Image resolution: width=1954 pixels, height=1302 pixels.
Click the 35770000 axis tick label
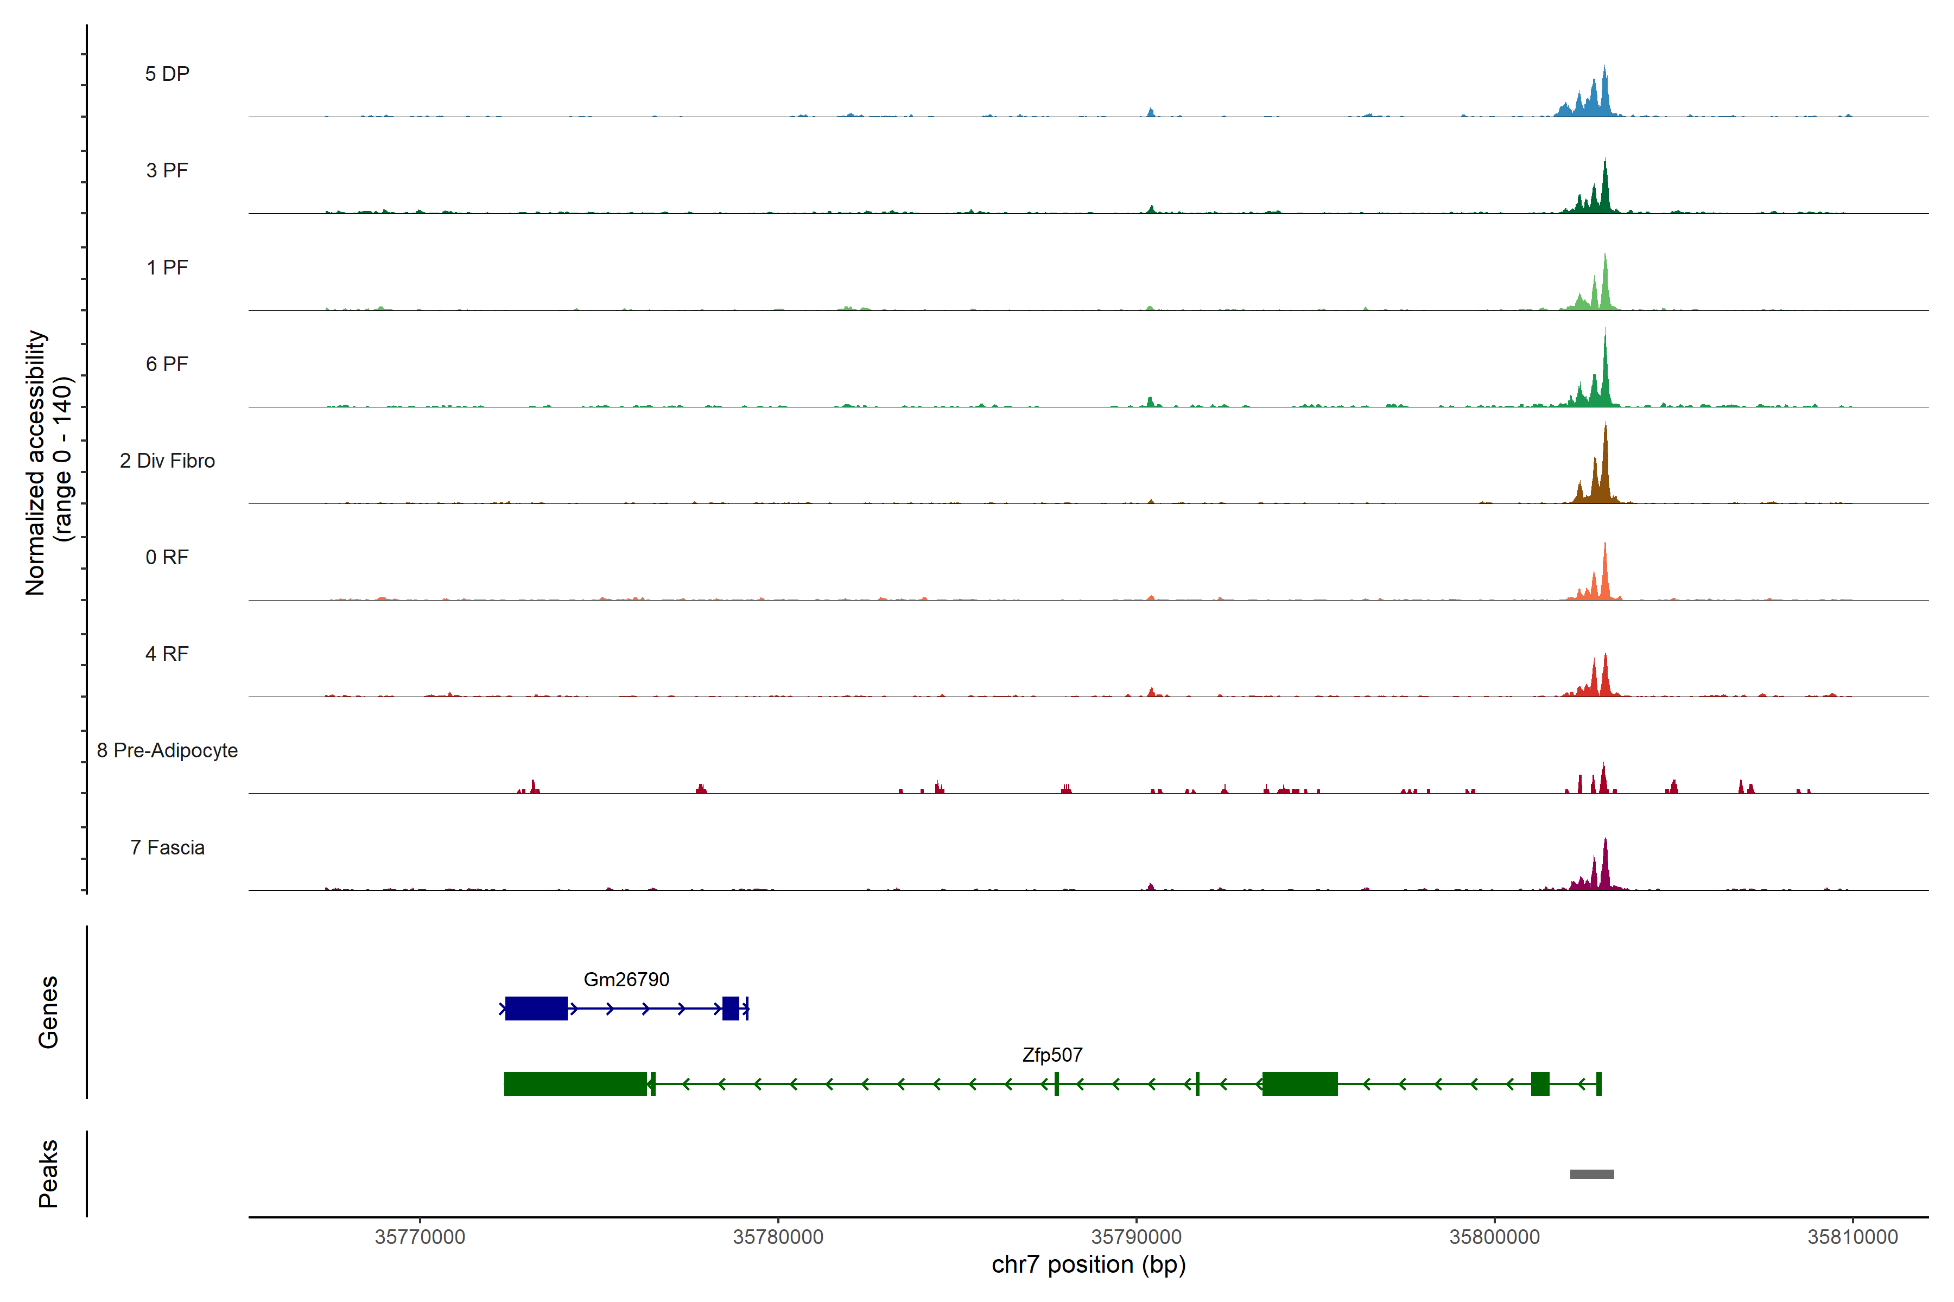point(420,1237)
